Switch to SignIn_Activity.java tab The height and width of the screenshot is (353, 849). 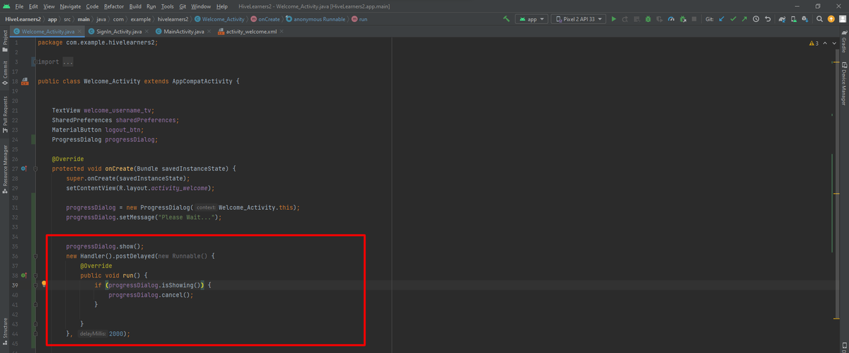point(118,31)
